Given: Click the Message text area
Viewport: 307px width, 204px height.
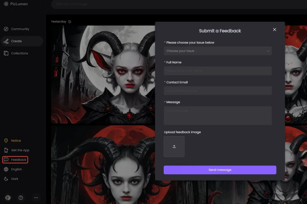Looking at the screenshot, I should (218, 115).
